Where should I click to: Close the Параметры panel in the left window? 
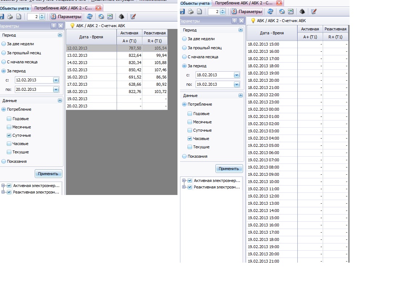click(x=60, y=26)
